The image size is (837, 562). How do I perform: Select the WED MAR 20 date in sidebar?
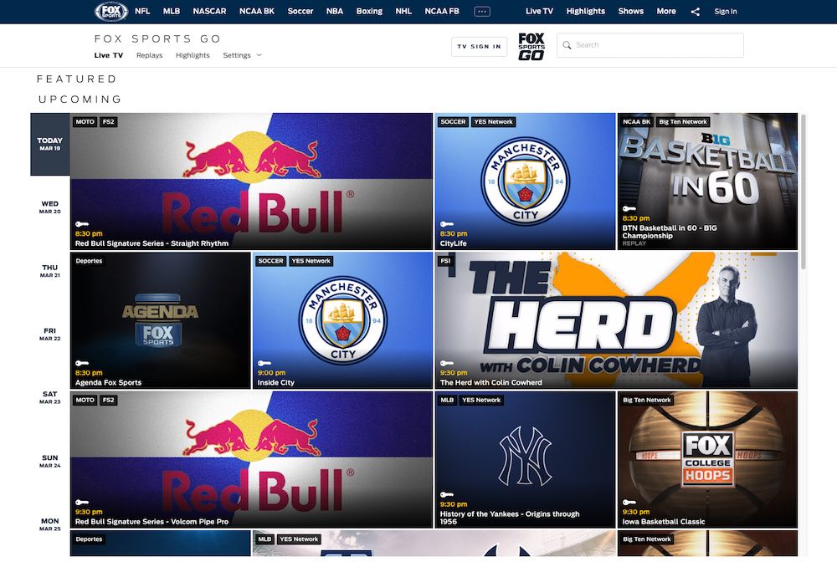click(x=49, y=207)
